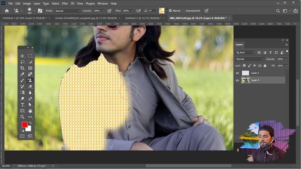Toggle lock transparent pixels
This screenshot has width=301, height=169.
(x=244, y=66)
